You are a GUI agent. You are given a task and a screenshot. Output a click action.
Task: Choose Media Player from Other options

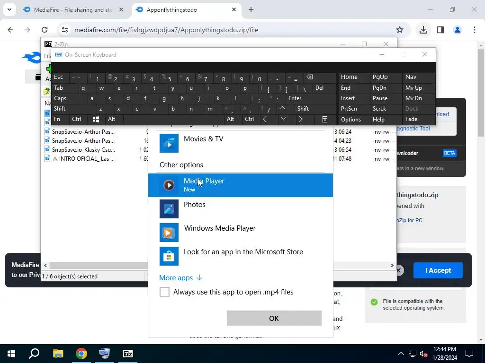click(x=240, y=185)
